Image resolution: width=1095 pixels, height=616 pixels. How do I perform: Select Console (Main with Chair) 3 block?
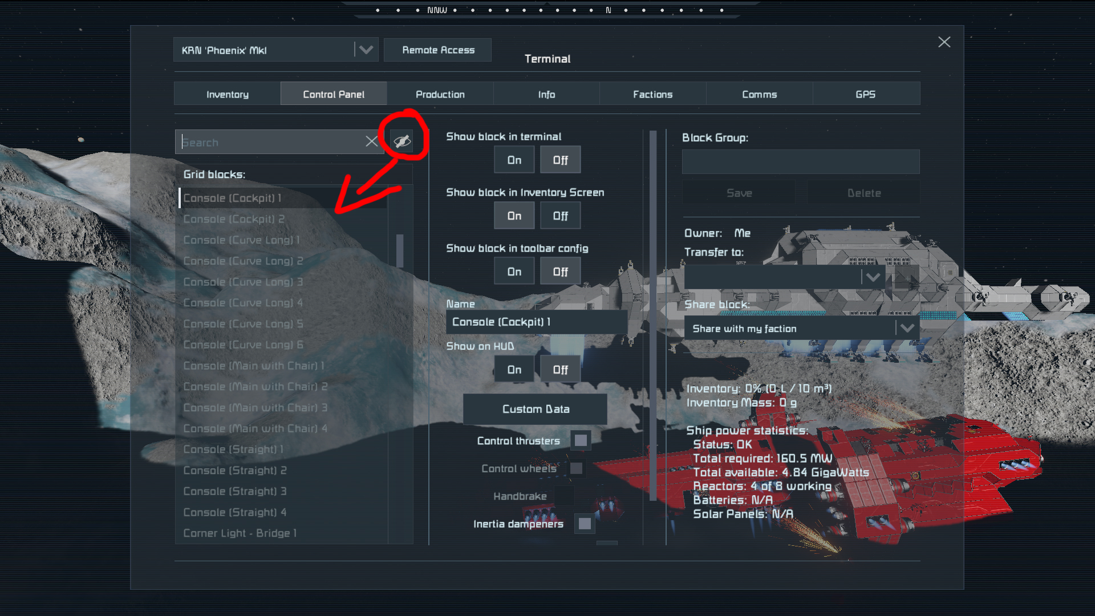point(283,408)
